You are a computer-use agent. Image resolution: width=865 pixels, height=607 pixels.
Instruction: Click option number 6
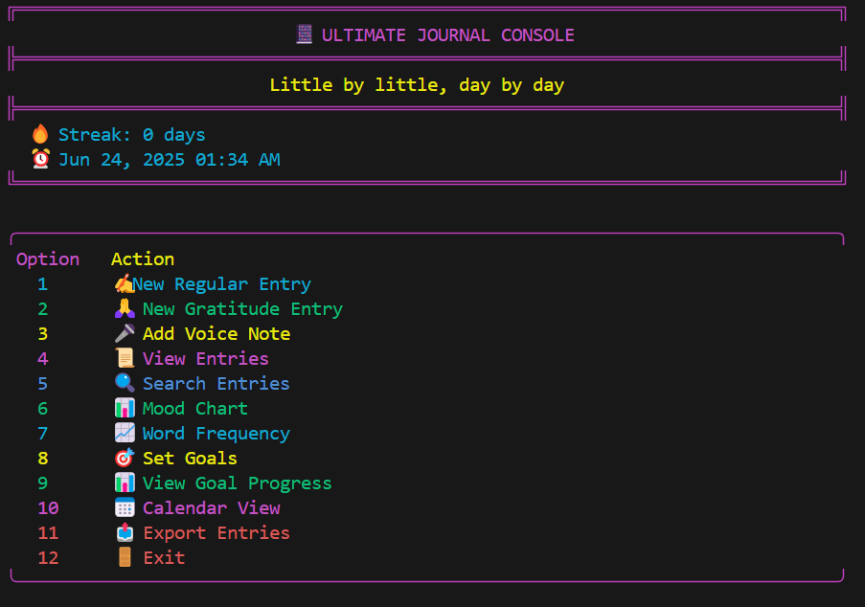42,409
